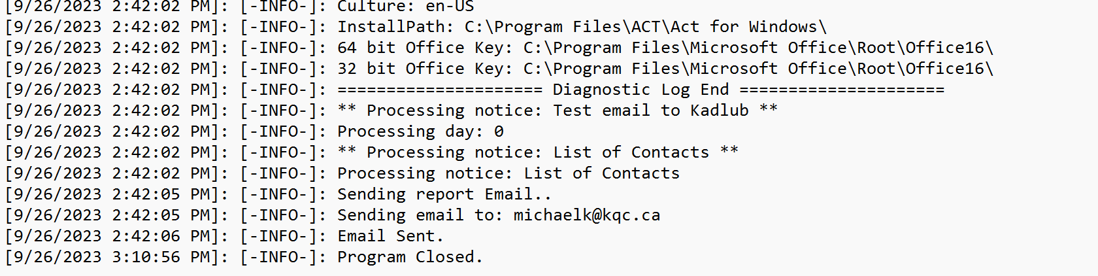Click the 'Sending report Email..' line
The image size is (1098, 276).
point(278,194)
